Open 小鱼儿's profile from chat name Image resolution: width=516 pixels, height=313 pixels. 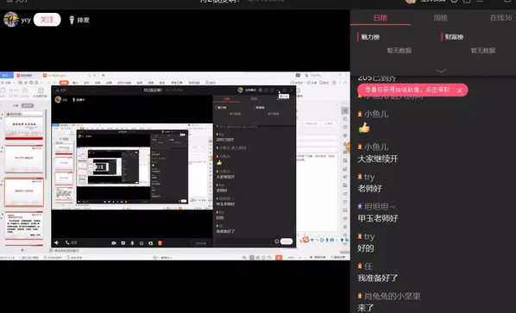(x=376, y=114)
